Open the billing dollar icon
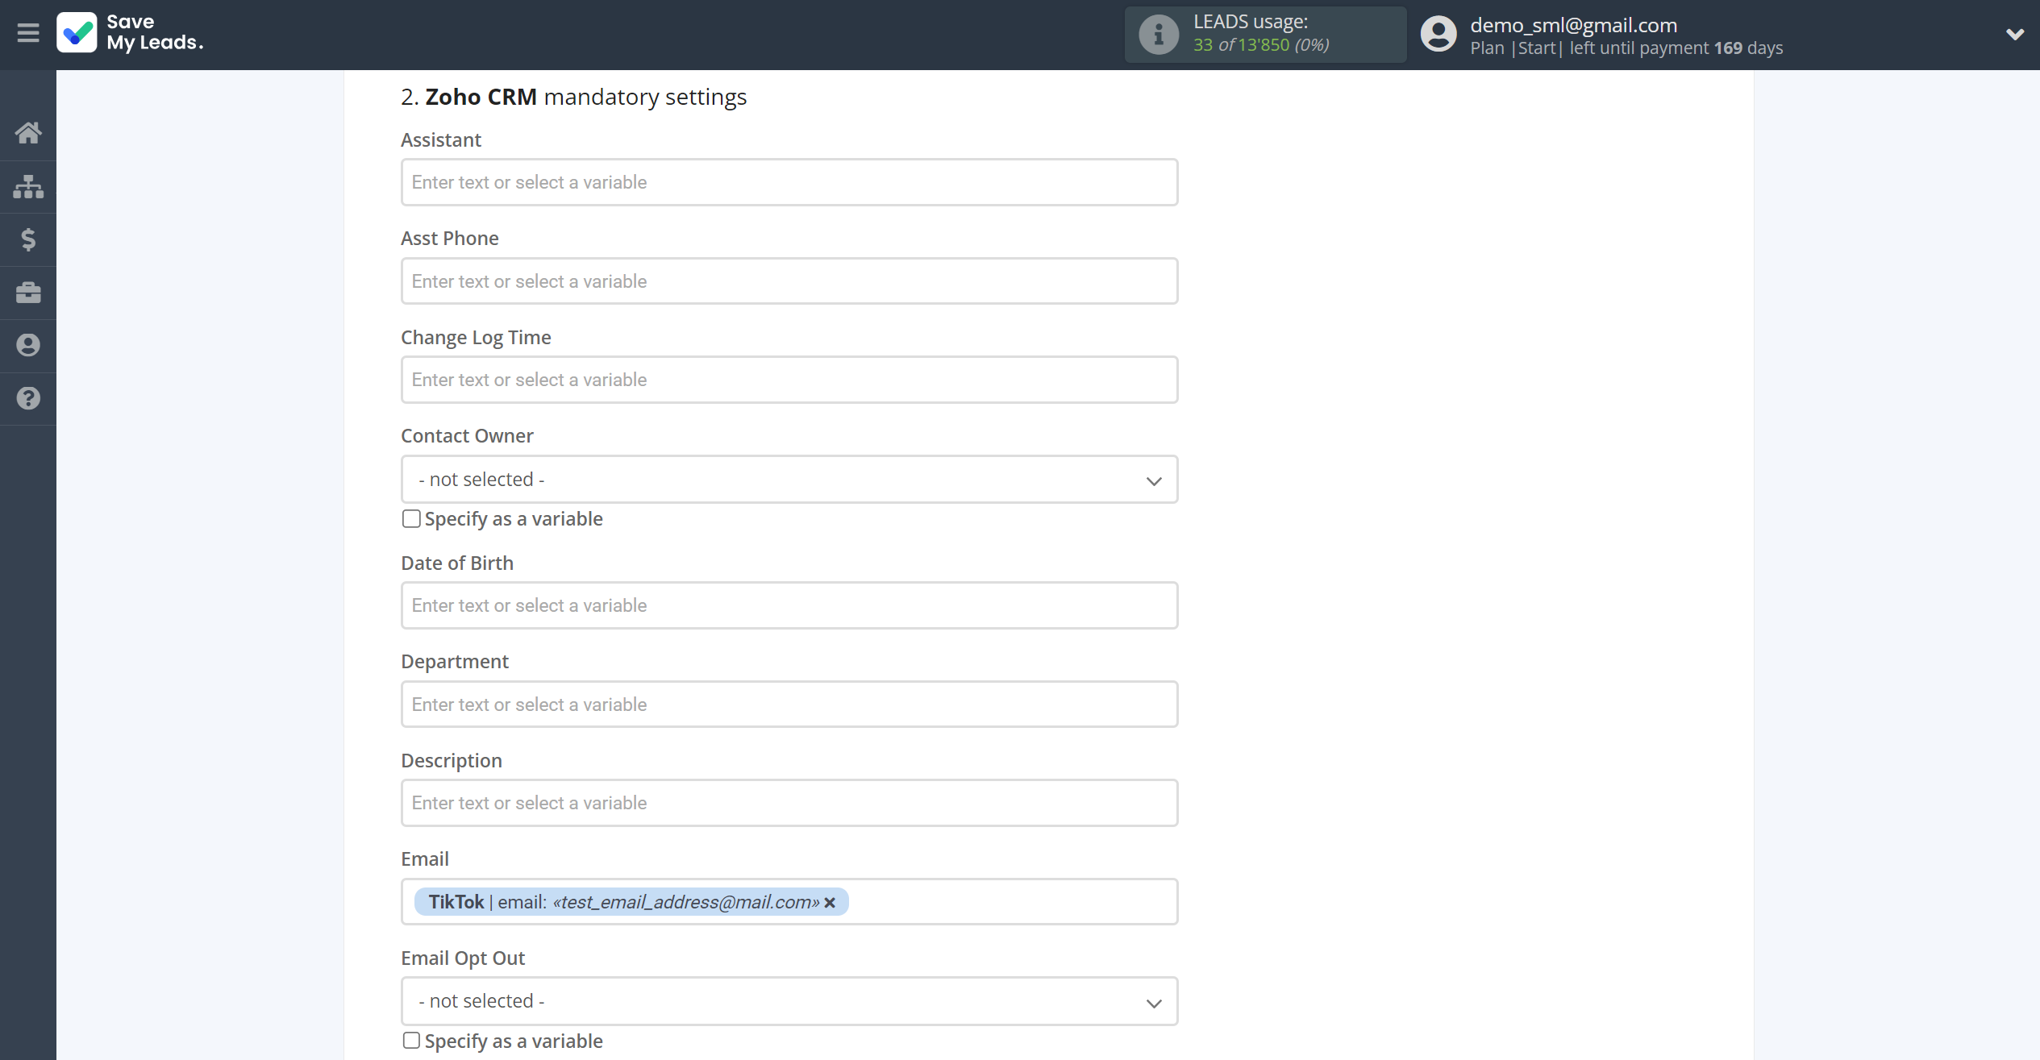The width and height of the screenshot is (2040, 1060). pos(28,239)
